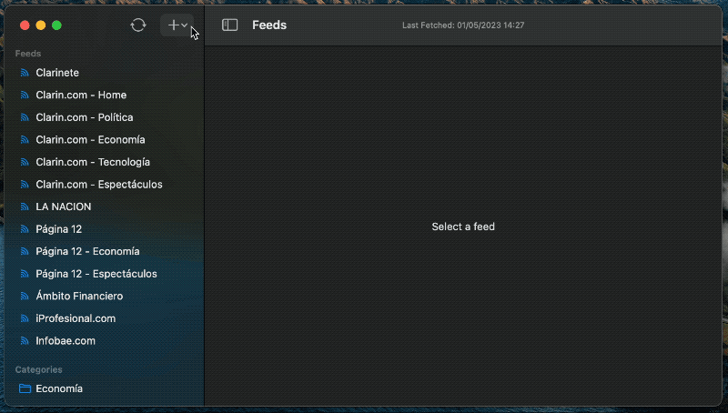728x413 pixels.
Task: Click the Last Fetched timestamp text
Action: [x=463, y=25]
